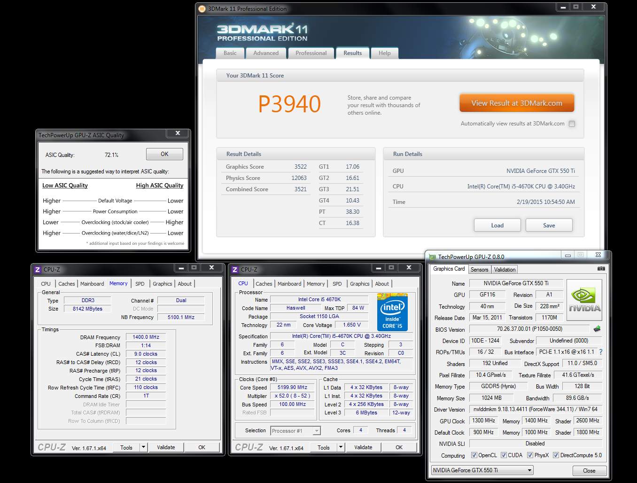Open the Help tab in 3DMark 11

click(385, 53)
